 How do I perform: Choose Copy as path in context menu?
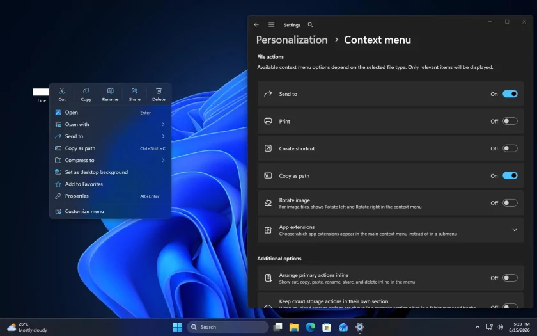(x=110, y=148)
